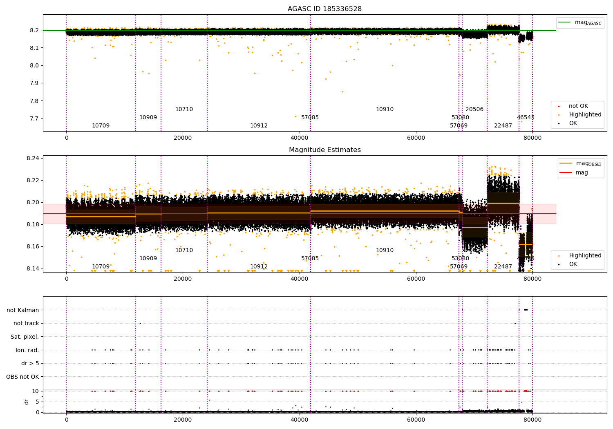
Task: Click the 'dr' y-axis label
Action: click(x=27, y=402)
